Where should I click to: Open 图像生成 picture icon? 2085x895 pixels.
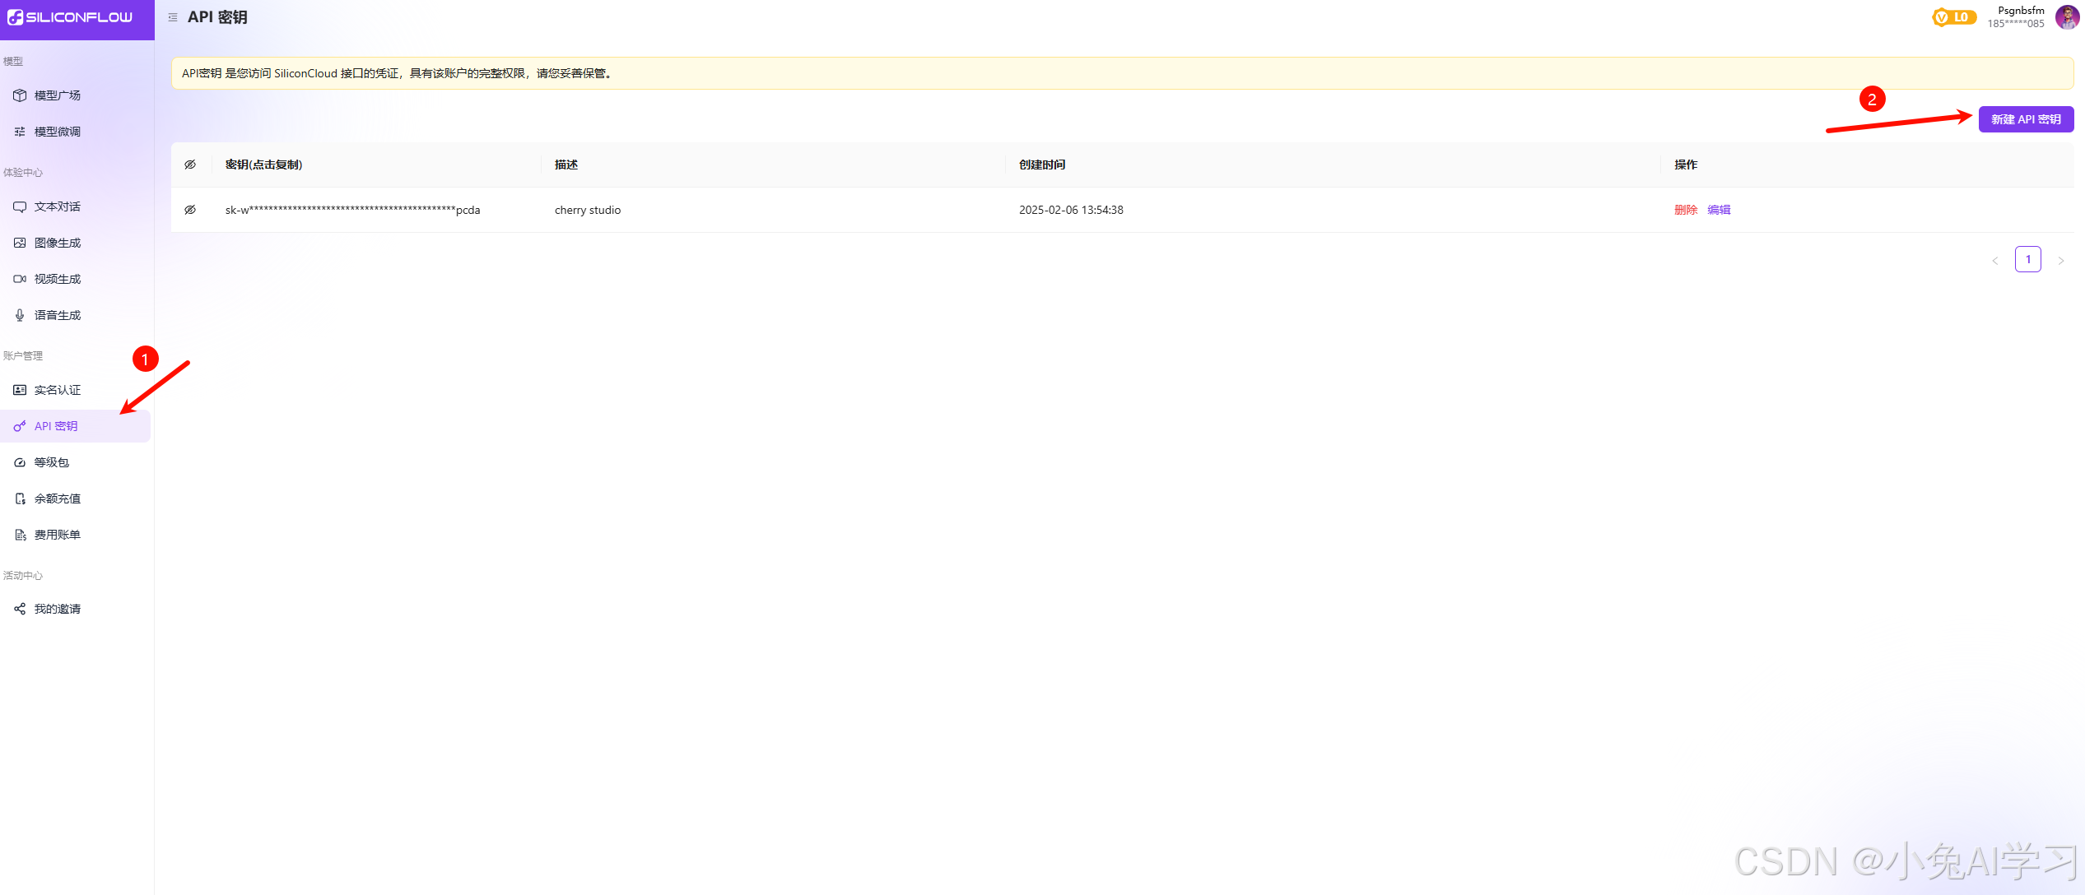click(x=20, y=243)
